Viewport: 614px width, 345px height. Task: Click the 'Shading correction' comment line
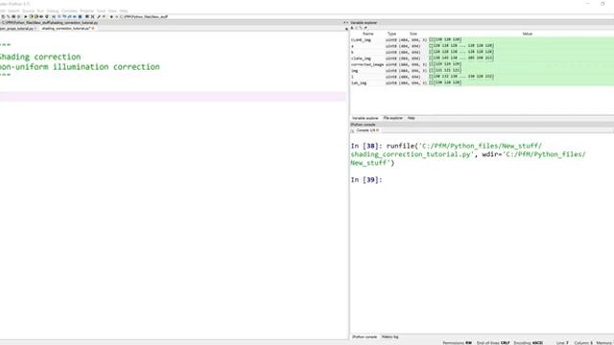pos(39,57)
